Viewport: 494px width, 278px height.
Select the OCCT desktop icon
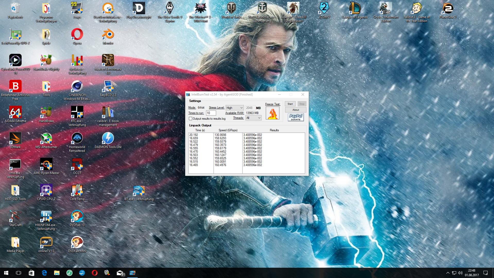[77, 166]
